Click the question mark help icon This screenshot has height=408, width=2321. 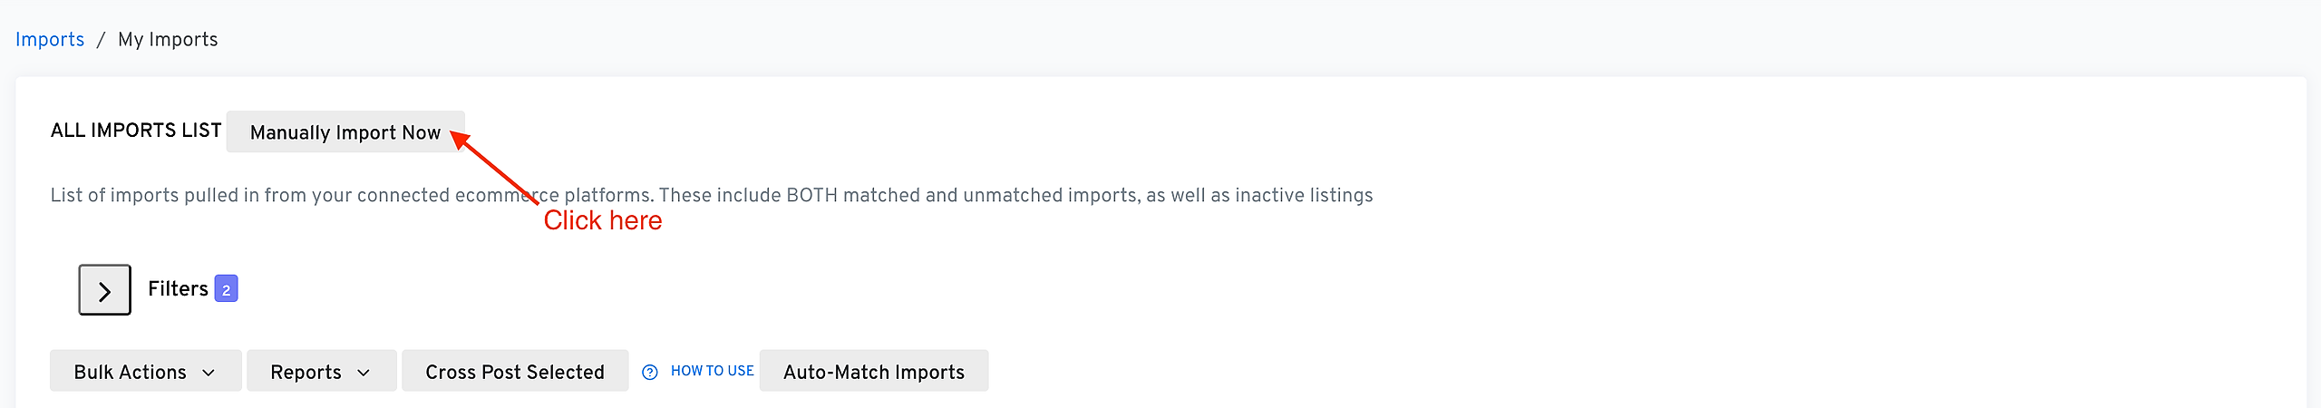(x=649, y=372)
